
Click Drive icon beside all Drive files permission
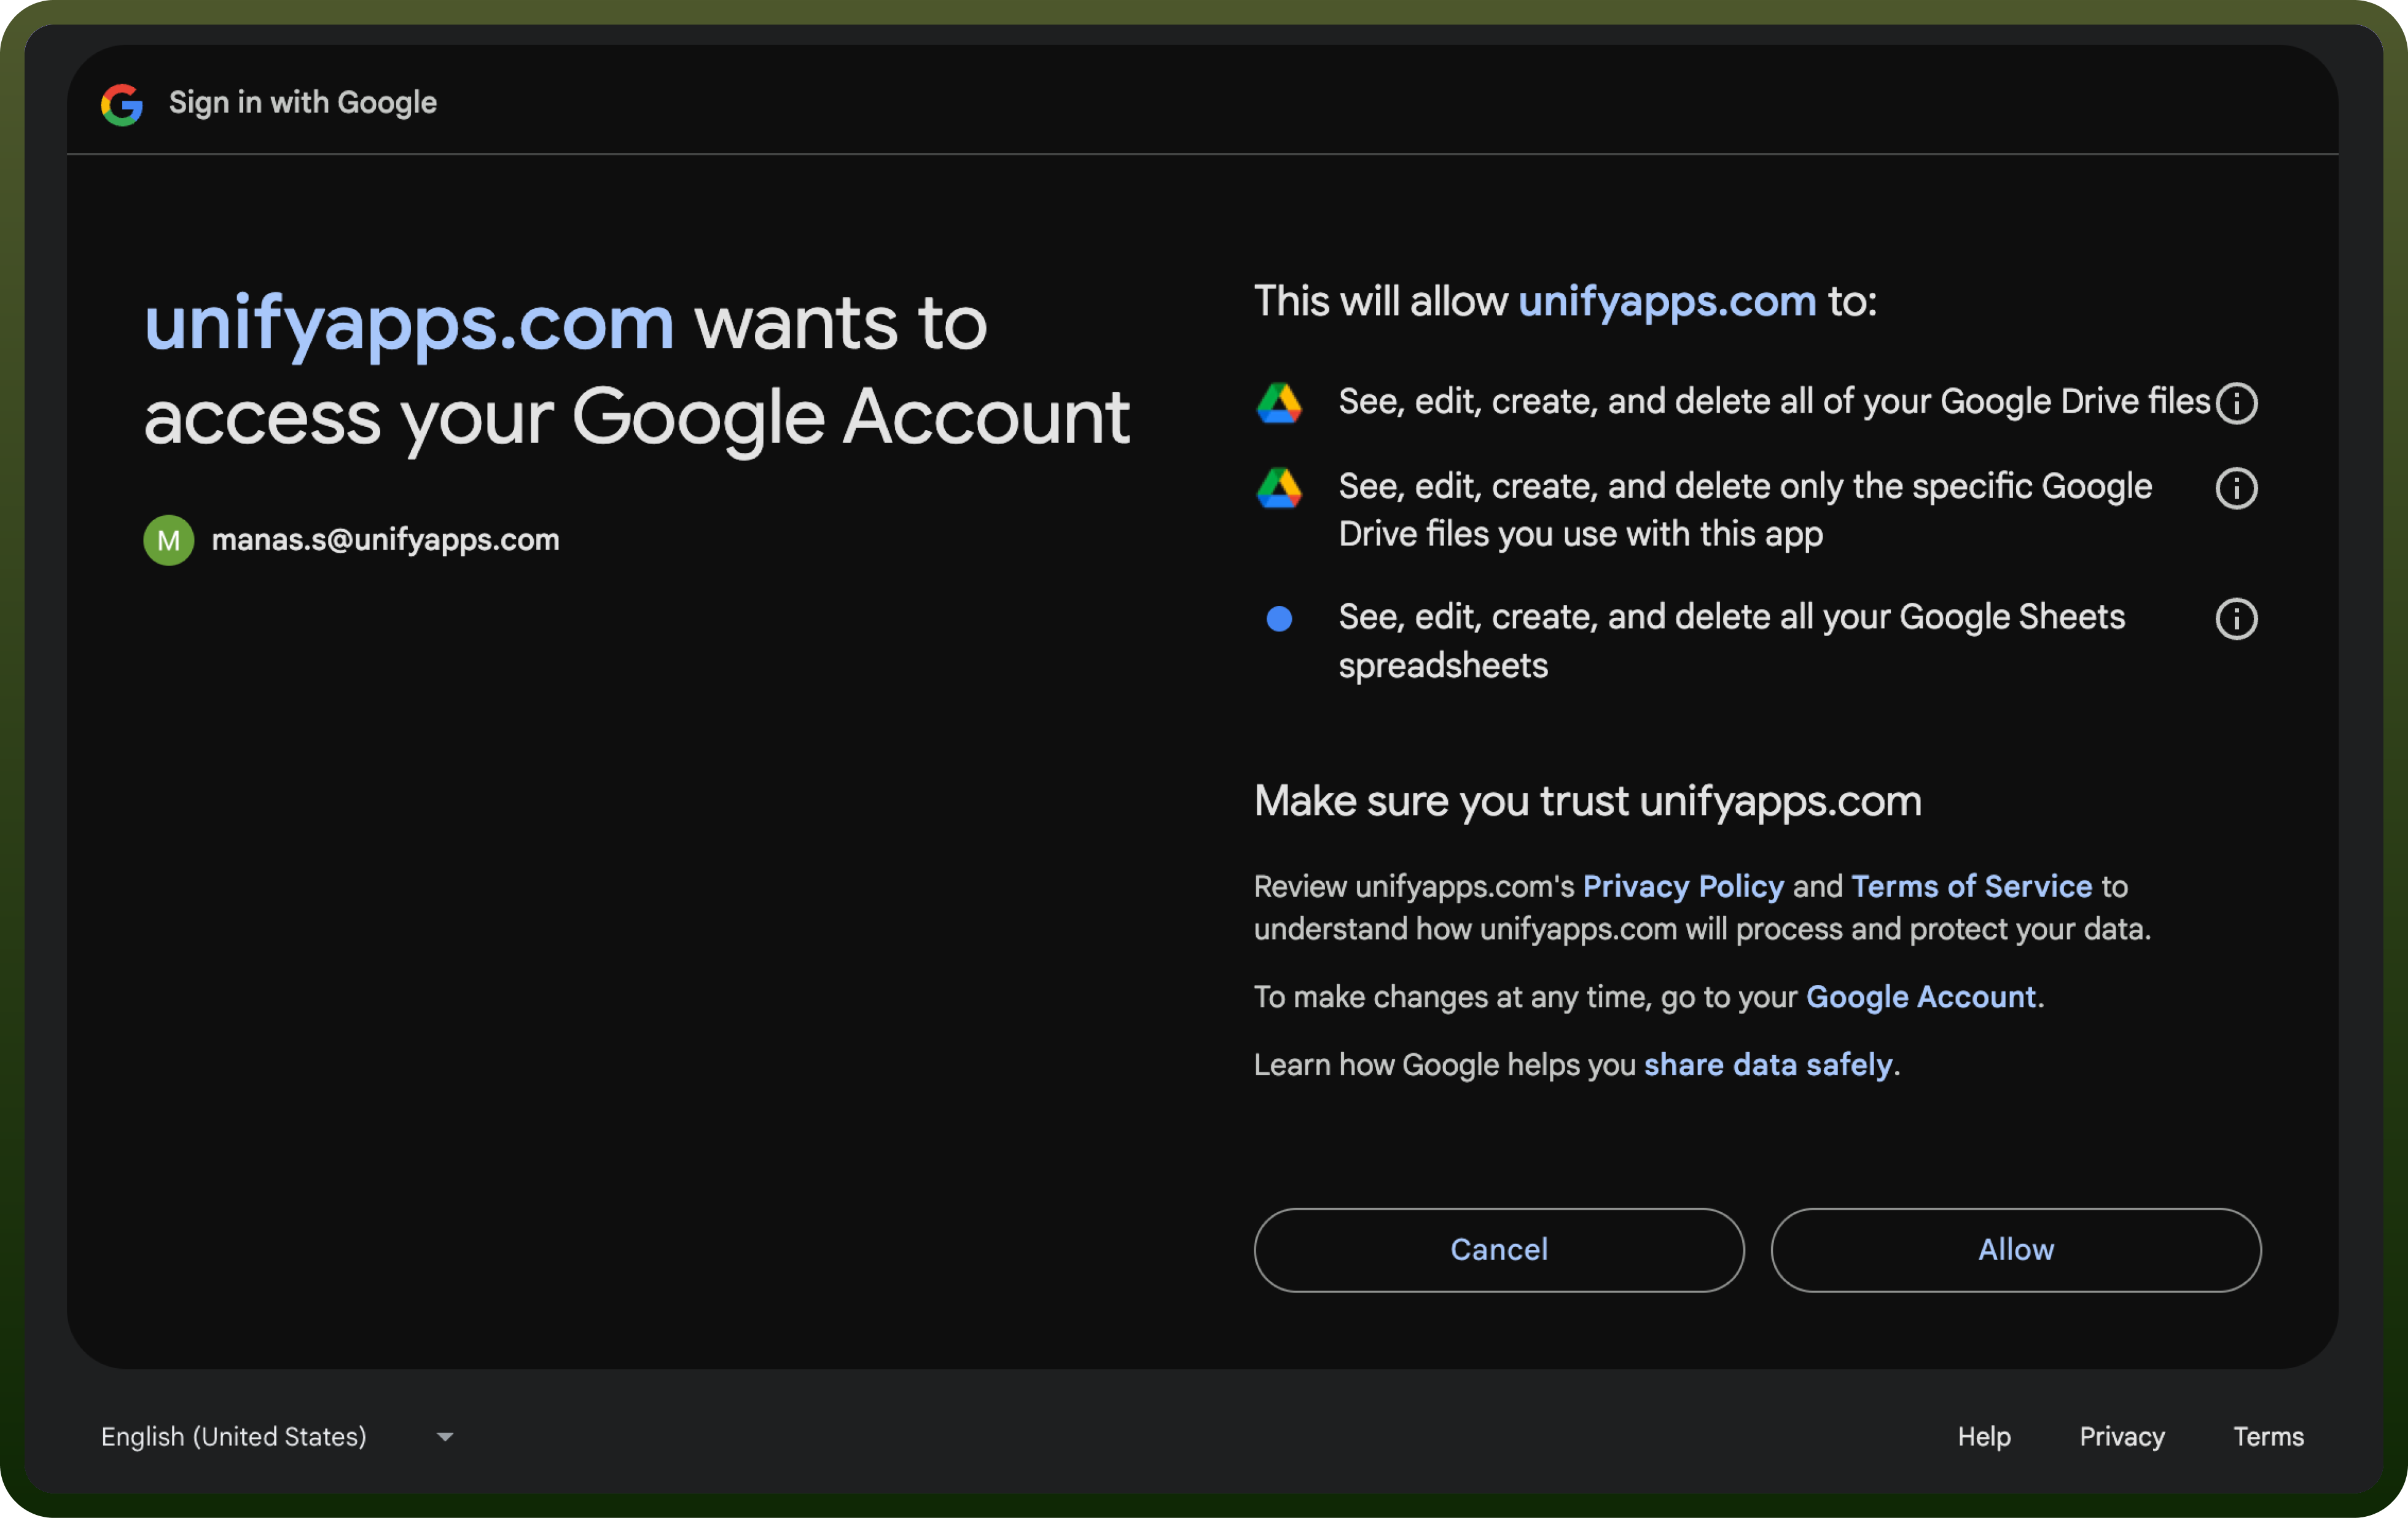coord(1279,403)
